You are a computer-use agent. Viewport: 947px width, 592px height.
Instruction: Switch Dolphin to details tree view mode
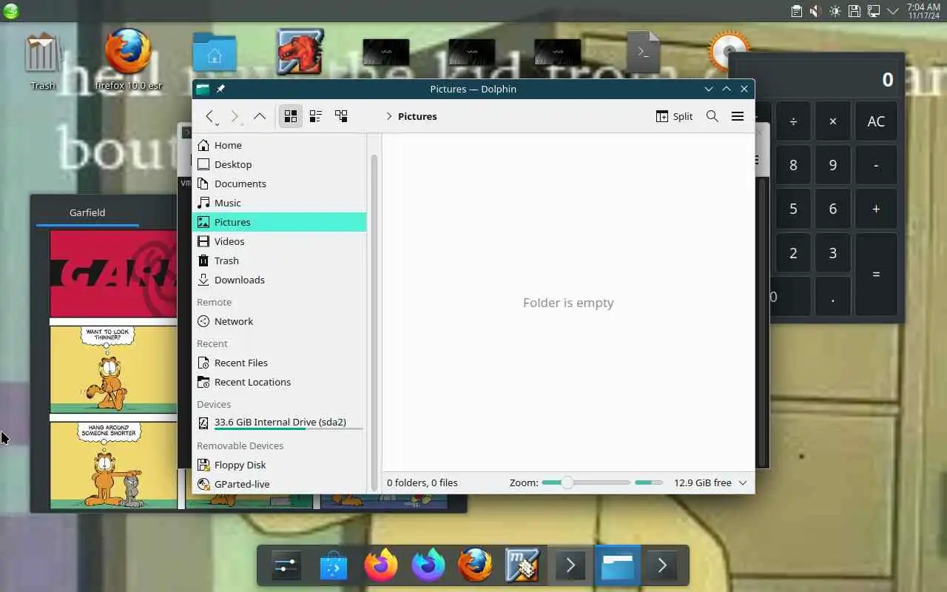coord(341,116)
